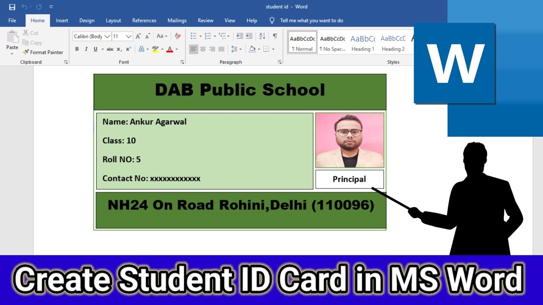543x305 pixels.
Task: Center the text alignment
Action: click(x=203, y=49)
